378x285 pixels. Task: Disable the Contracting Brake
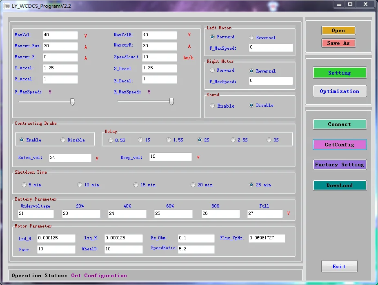coord(63,140)
